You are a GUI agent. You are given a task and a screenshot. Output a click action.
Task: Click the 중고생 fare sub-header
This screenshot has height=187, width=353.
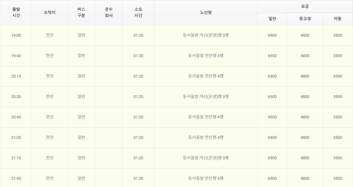tap(305, 19)
